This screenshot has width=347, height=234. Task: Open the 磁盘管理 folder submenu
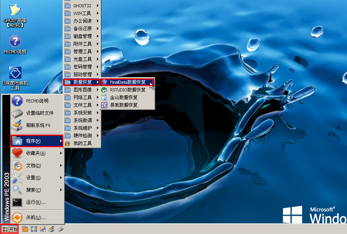point(82,36)
